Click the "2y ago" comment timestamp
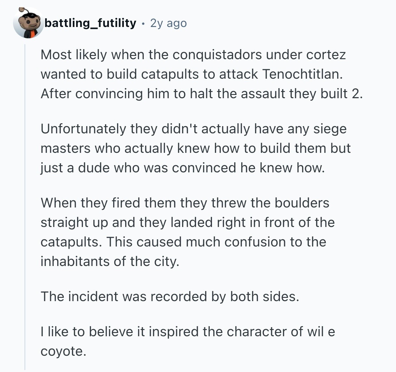 click(168, 23)
